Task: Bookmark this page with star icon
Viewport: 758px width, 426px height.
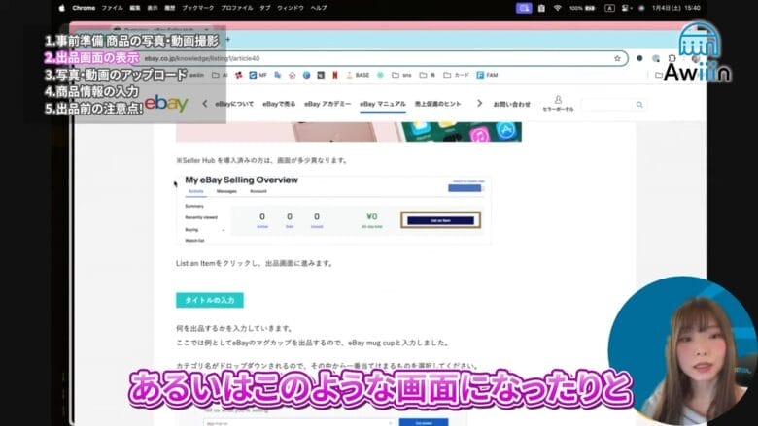Action: tap(617, 58)
